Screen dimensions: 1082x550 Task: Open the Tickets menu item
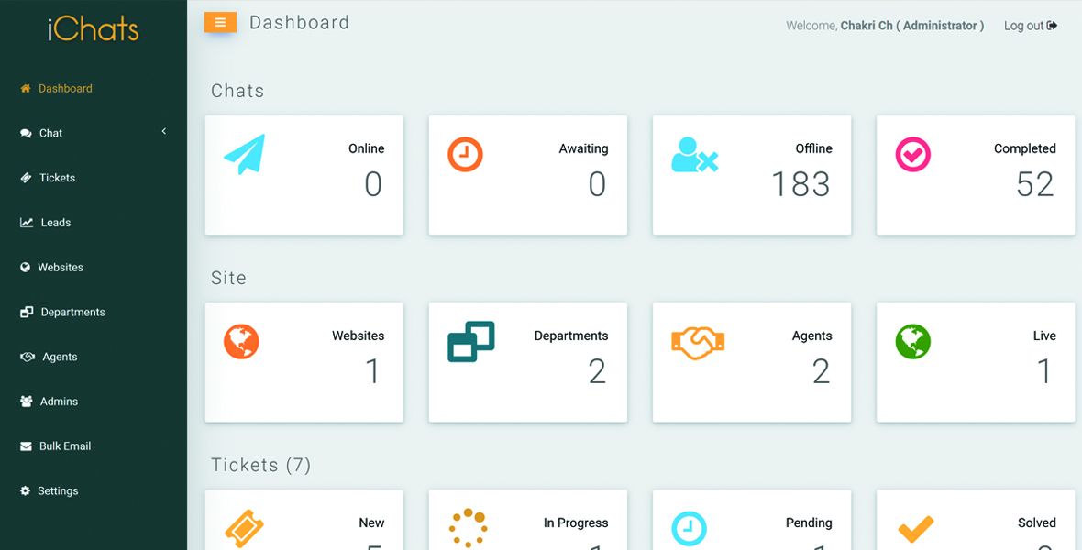(57, 178)
